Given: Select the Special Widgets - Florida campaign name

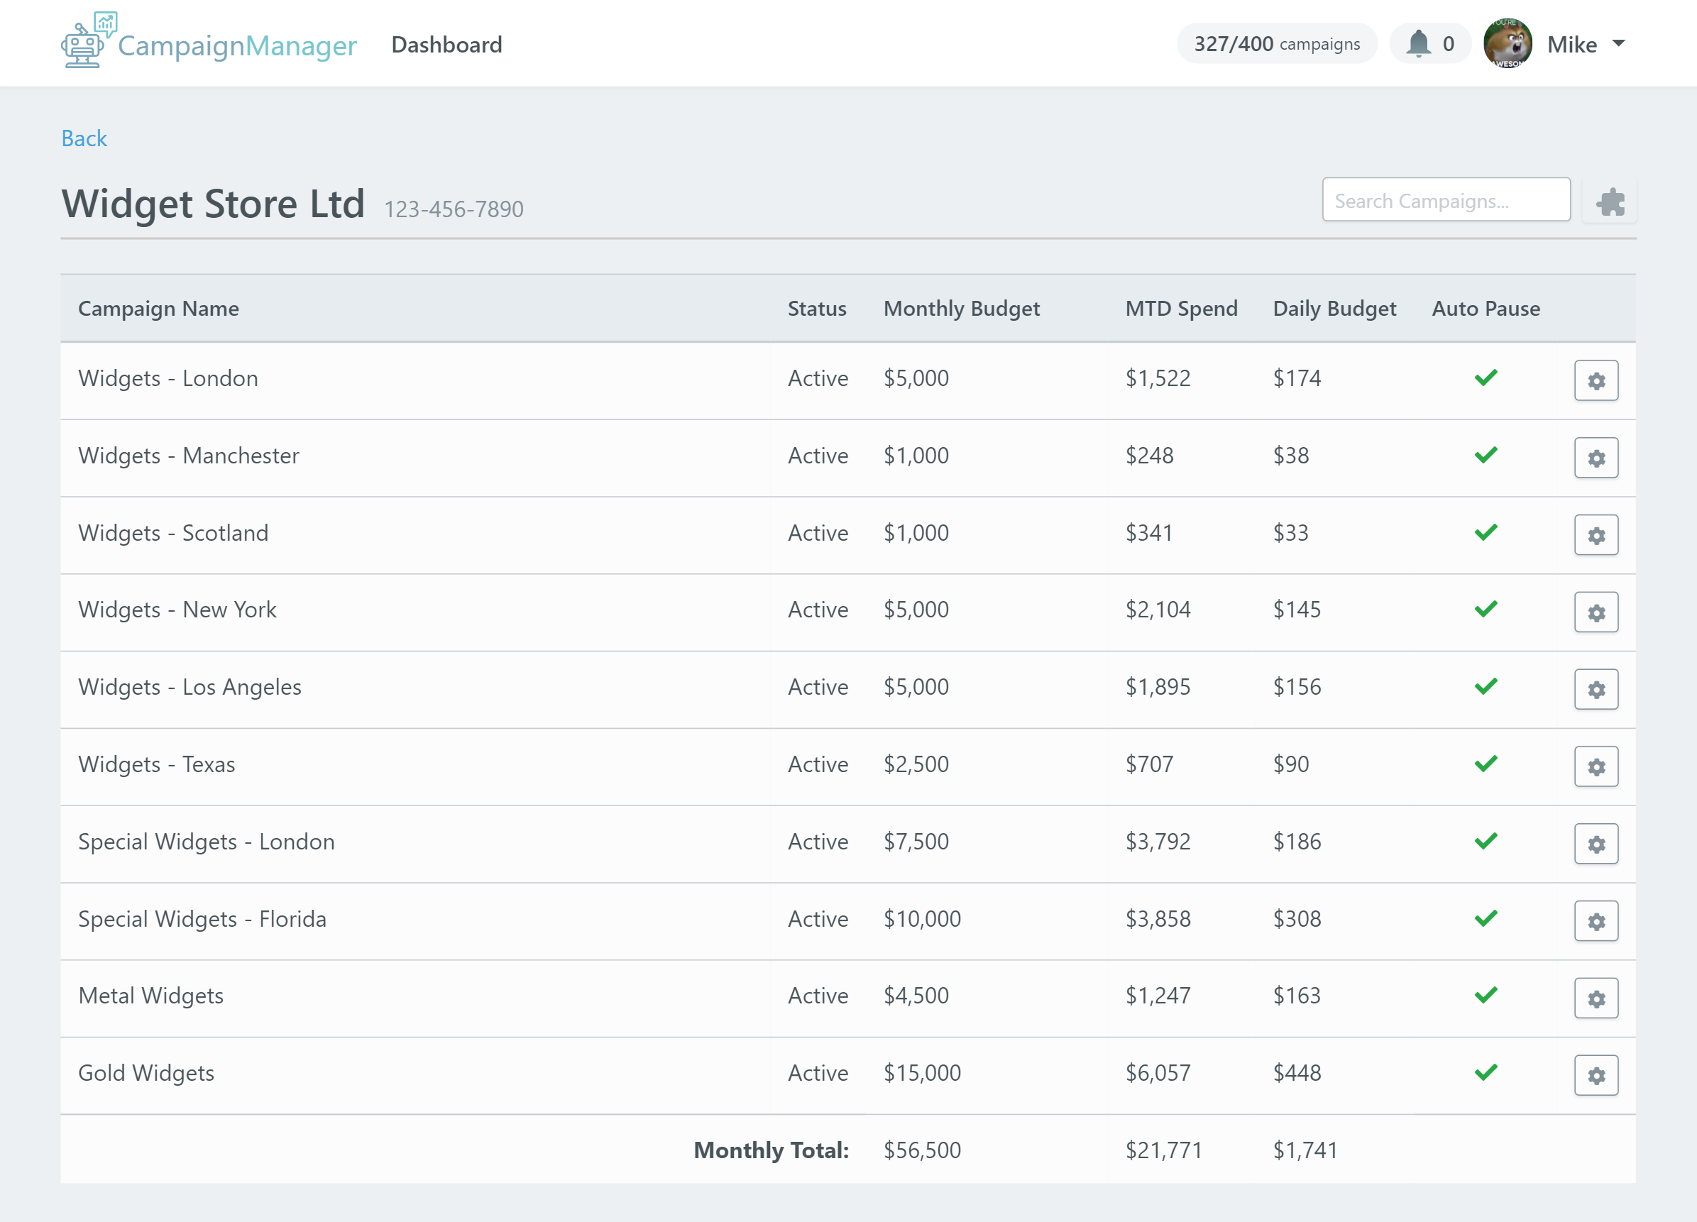Looking at the screenshot, I should point(202,919).
